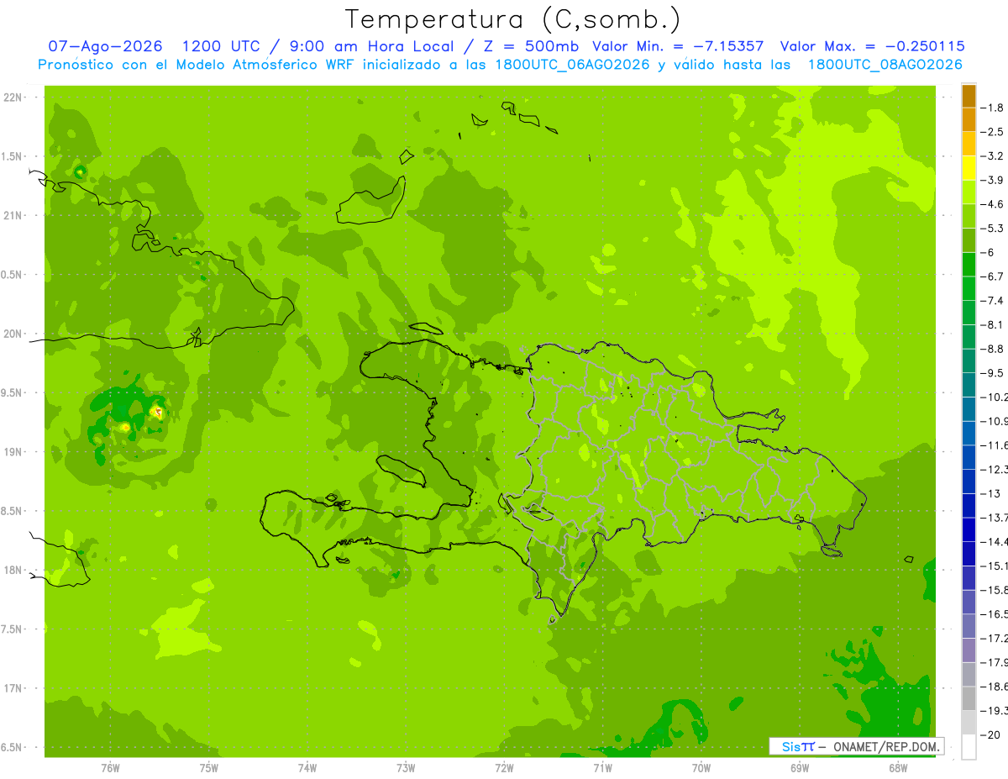The image size is (1008, 779).
Task: Click the '-6' colorbar value
Action: 988,252
